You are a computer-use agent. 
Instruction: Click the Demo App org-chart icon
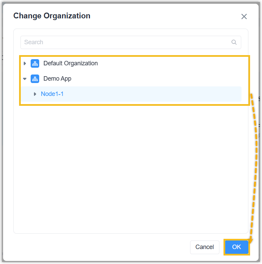[x=35, y=79]
